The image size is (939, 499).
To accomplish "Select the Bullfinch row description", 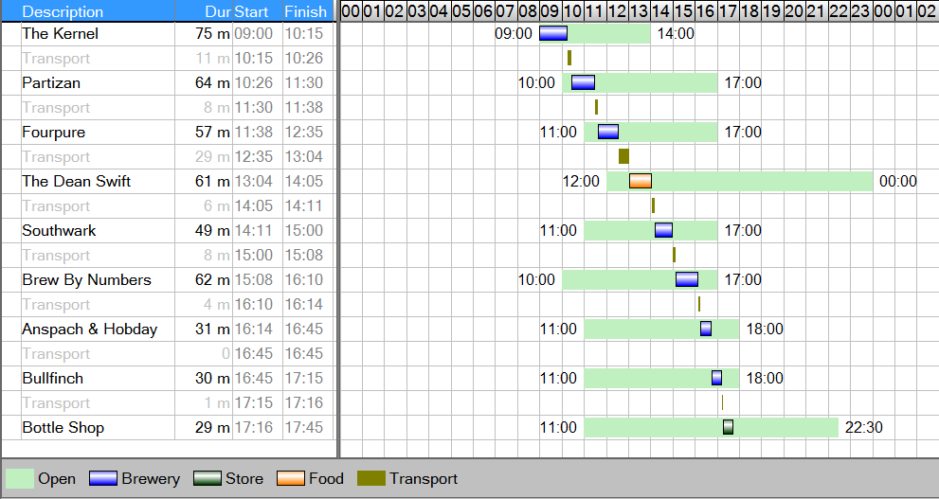I will [53, 378].
